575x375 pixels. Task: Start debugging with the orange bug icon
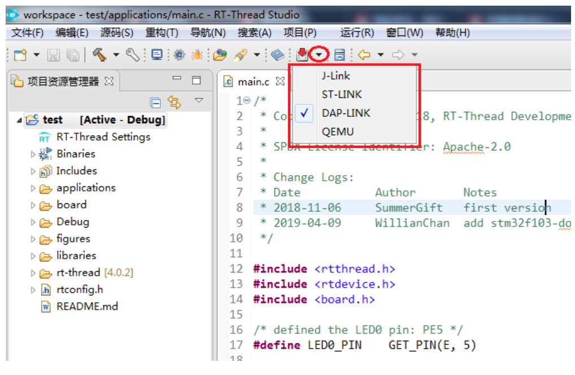click(x=197, y=55)
